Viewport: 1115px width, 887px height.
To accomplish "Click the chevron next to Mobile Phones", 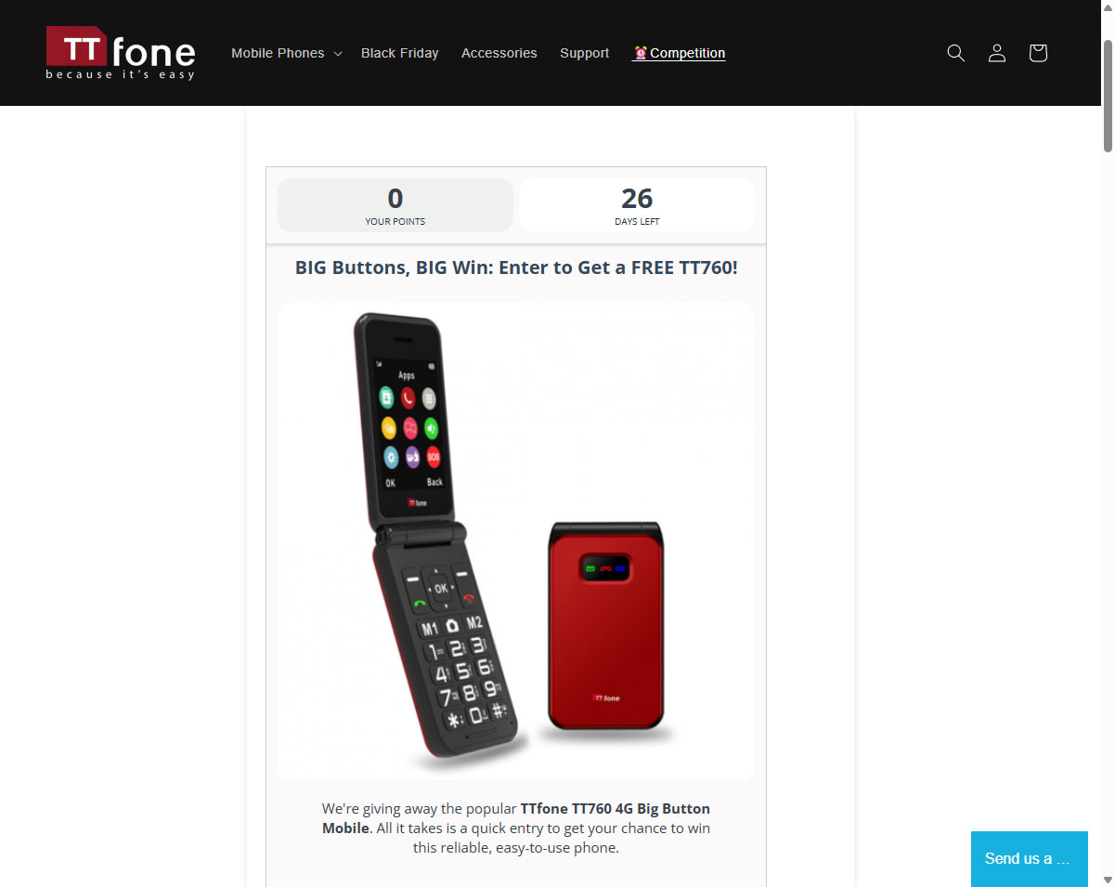I will (337, 54).
